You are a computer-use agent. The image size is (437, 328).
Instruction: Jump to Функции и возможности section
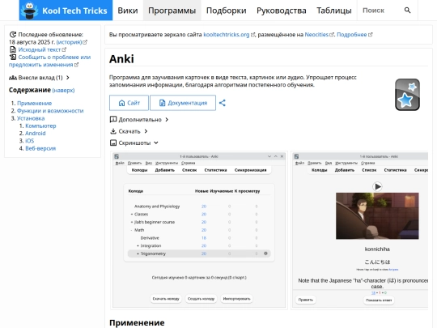click(x=50, y=111)
